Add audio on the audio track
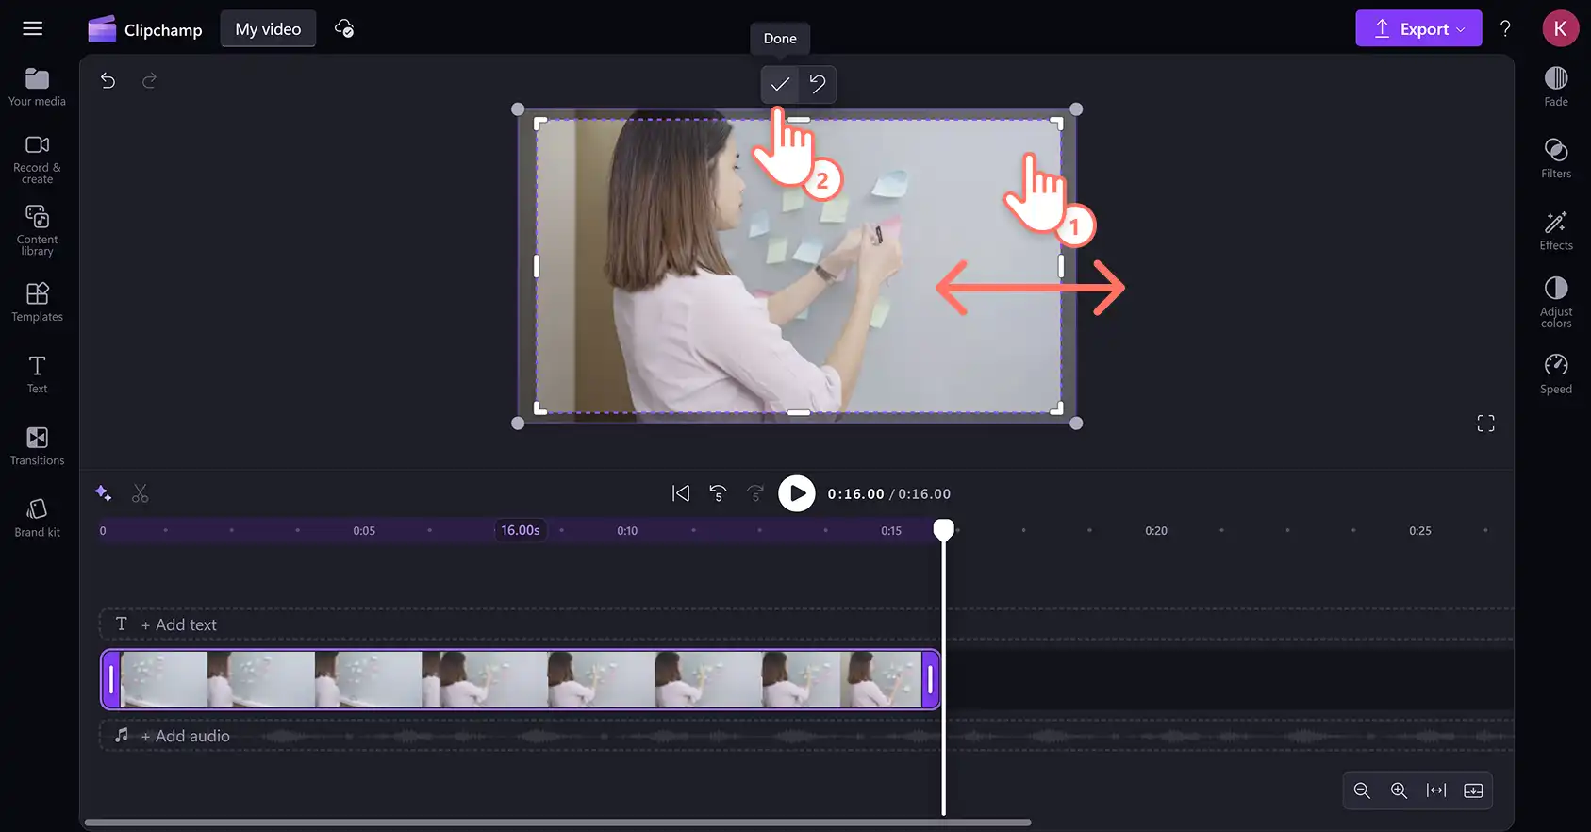 185,736
